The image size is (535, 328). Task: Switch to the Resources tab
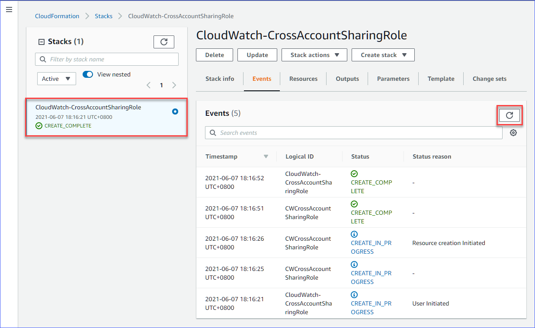(x=303, y=79)
